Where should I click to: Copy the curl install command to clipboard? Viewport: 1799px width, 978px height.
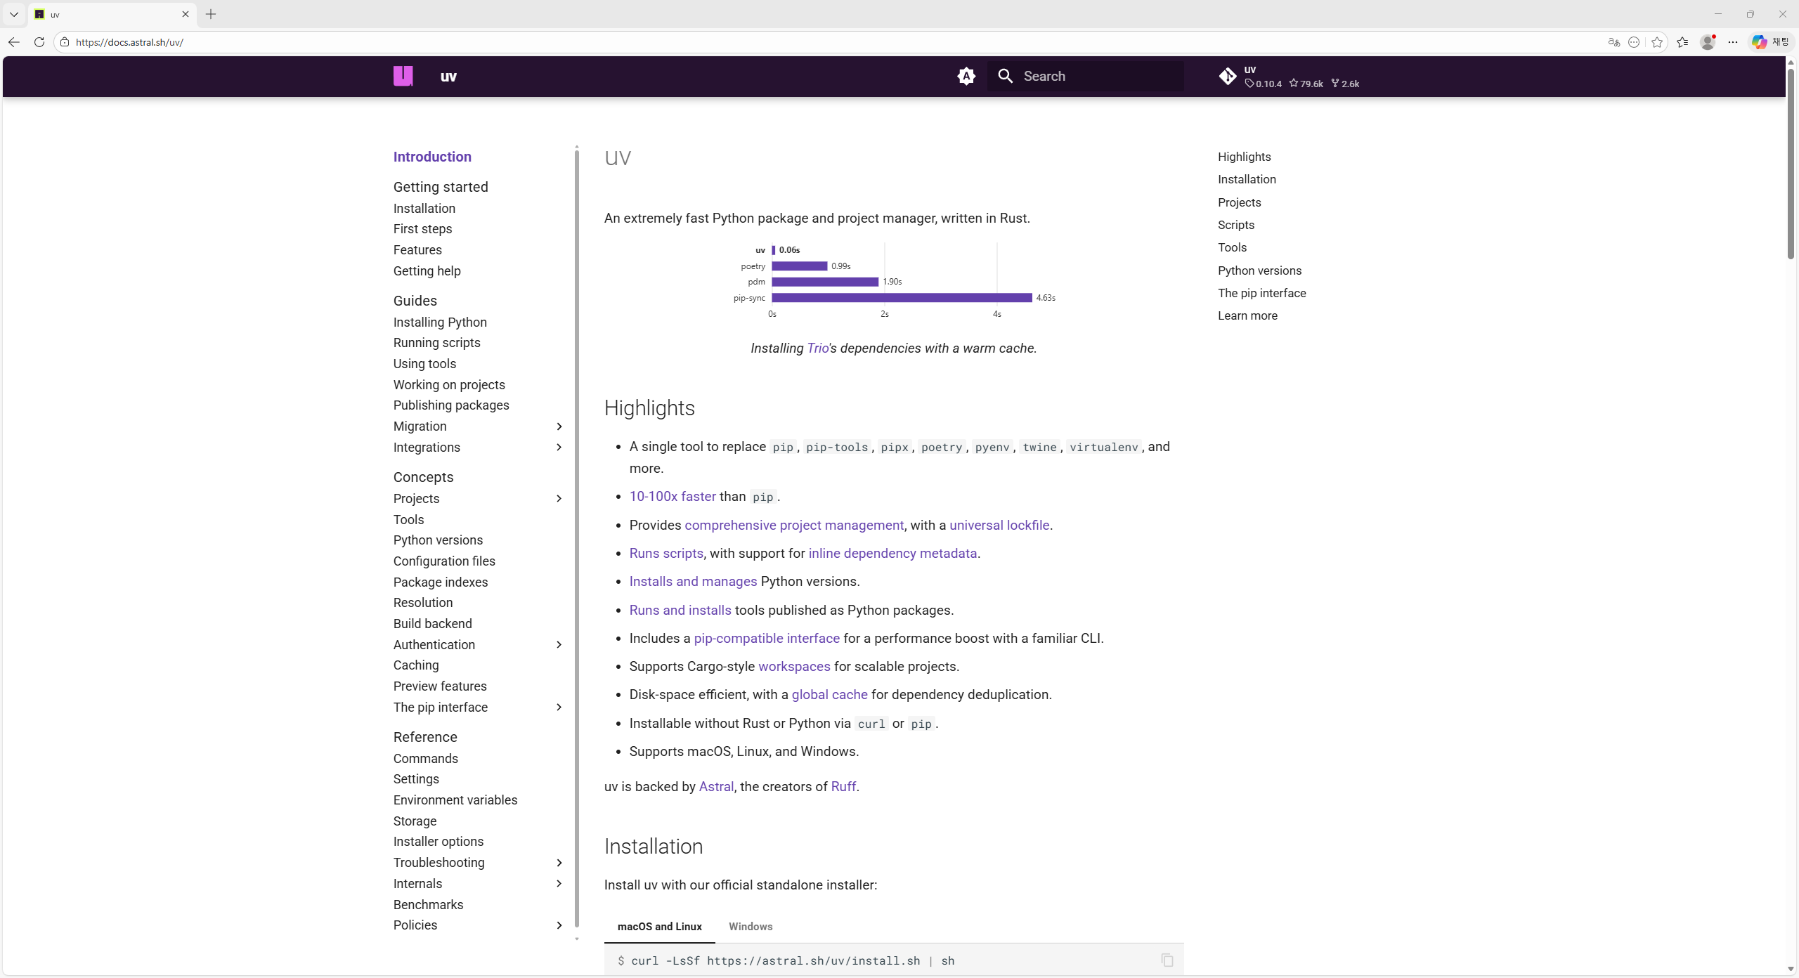click(1167, 960)
